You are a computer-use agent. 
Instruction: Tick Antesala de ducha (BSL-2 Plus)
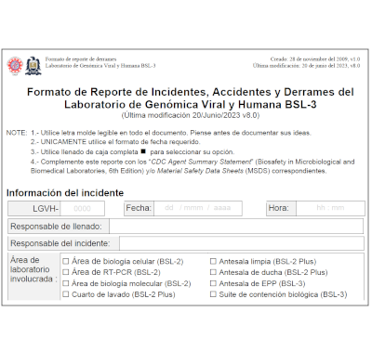pos(213,272)
